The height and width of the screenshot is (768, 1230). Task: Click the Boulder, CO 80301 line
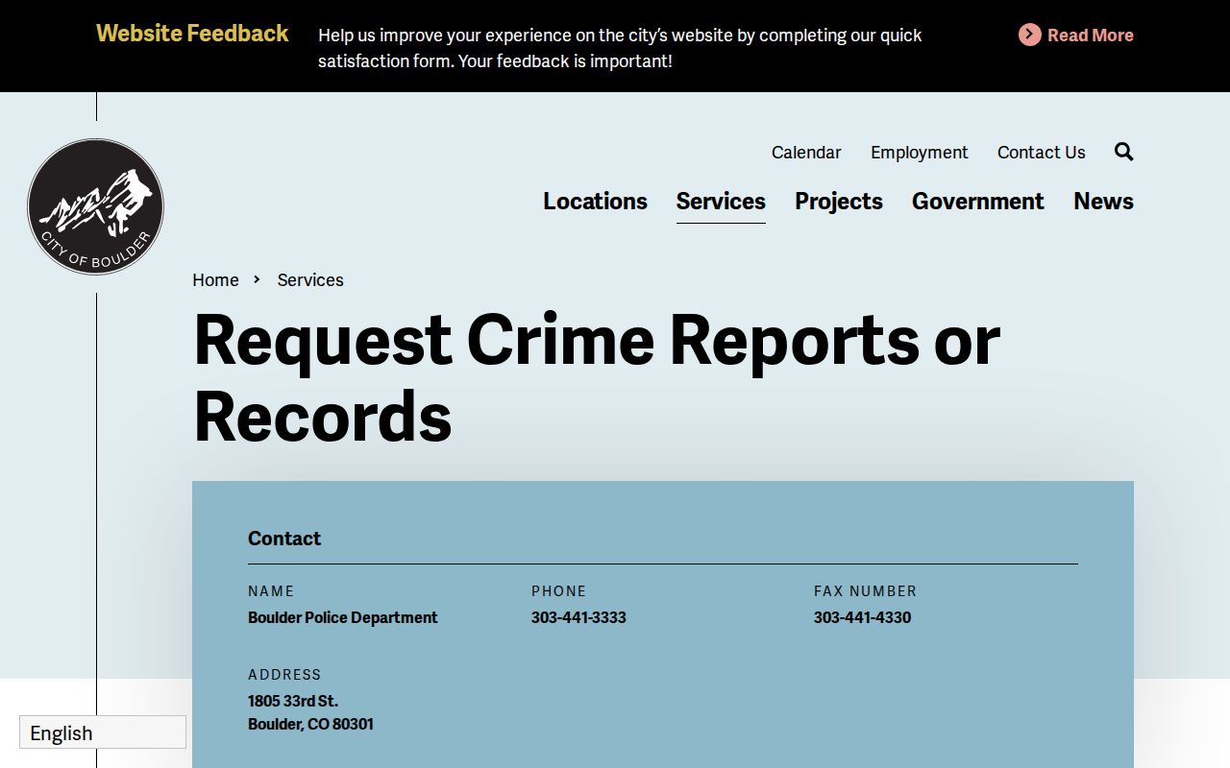point(310,724)
